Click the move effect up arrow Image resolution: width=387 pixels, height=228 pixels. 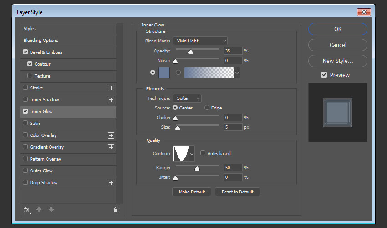[x=39, y=210]
